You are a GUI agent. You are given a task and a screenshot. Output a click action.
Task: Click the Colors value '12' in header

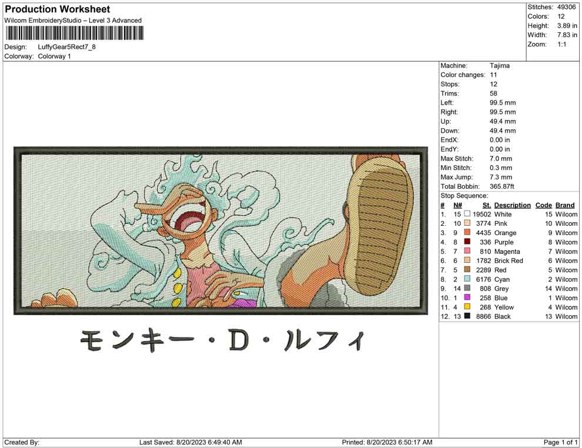(x=561, y=16)
